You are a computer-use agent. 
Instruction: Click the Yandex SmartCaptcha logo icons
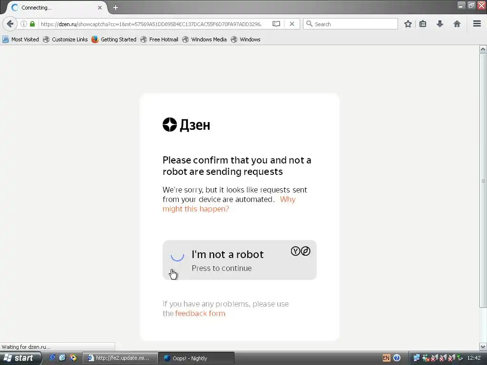click(301, 251)
